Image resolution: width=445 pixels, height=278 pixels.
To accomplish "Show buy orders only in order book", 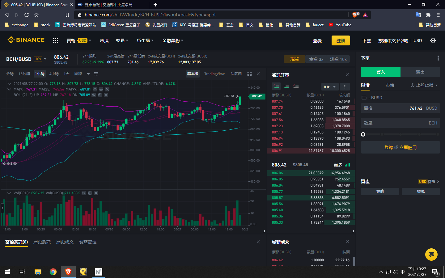I will click(x=286, y=86).
